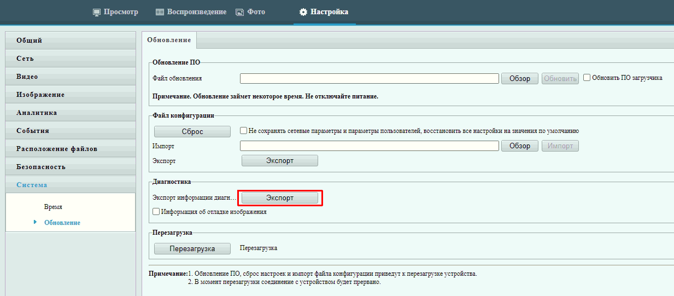Viewport: 674px width, 296px height.
Task: Click the arrow marker beside Обновление
Action: click(36, 222)
